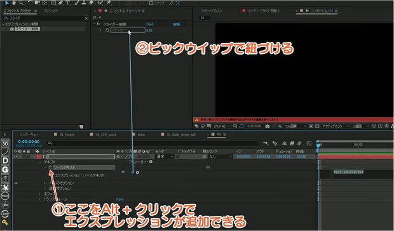
Task: Select the Pen tool
Action: point(60,3)
